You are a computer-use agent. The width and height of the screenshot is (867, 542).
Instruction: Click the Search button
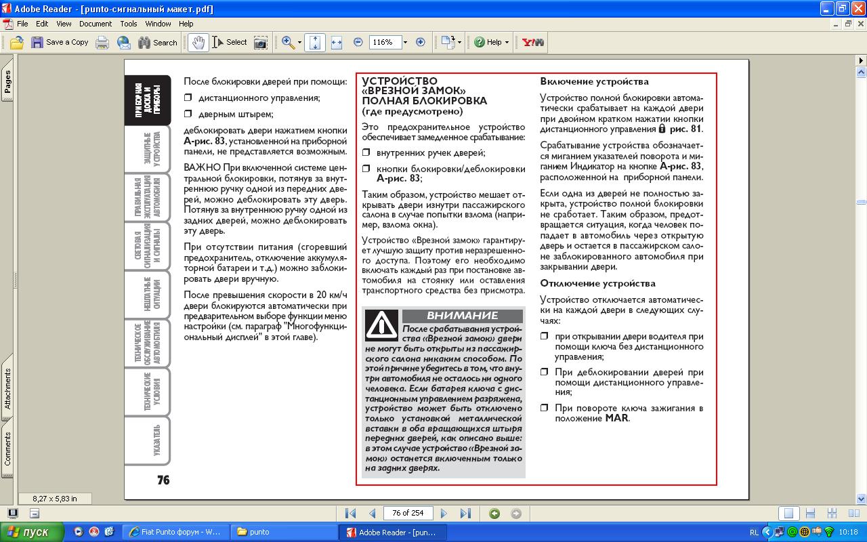coord(158,42)
